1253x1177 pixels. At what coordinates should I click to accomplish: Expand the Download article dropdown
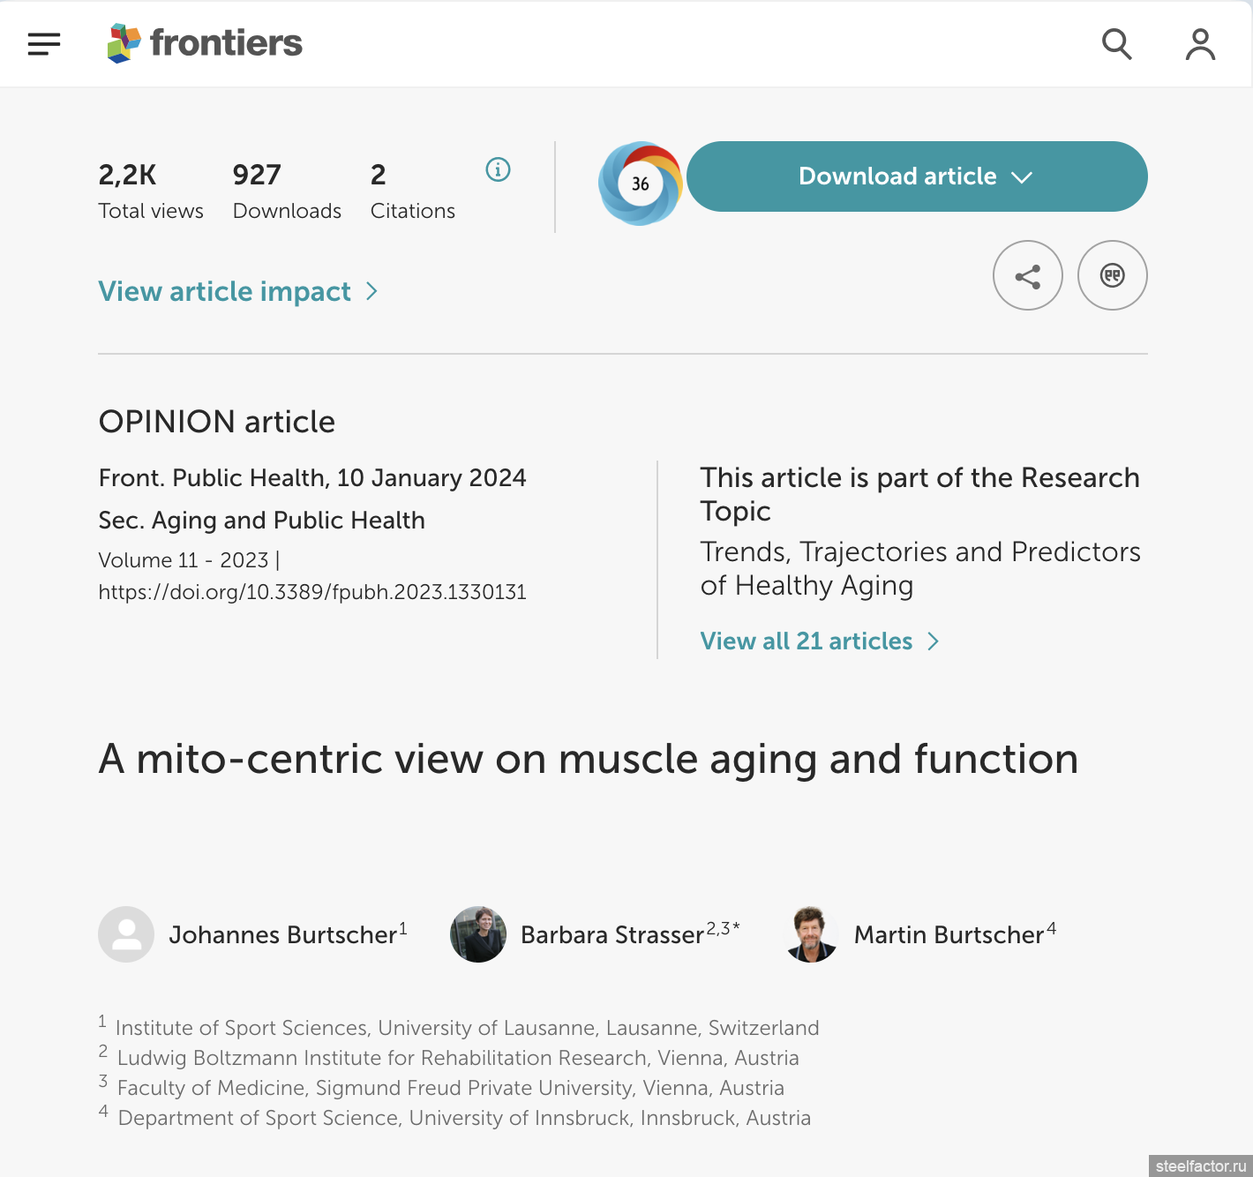click(916, 176)
